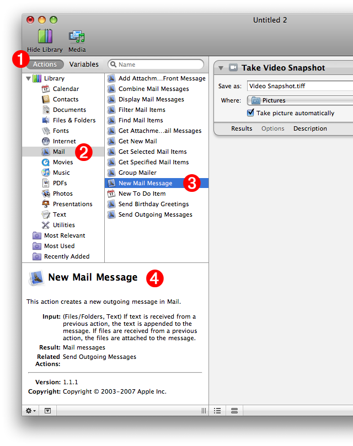Show the workflow log list view icon
This screenshot has width=353, height=446.
coord(217,411)
